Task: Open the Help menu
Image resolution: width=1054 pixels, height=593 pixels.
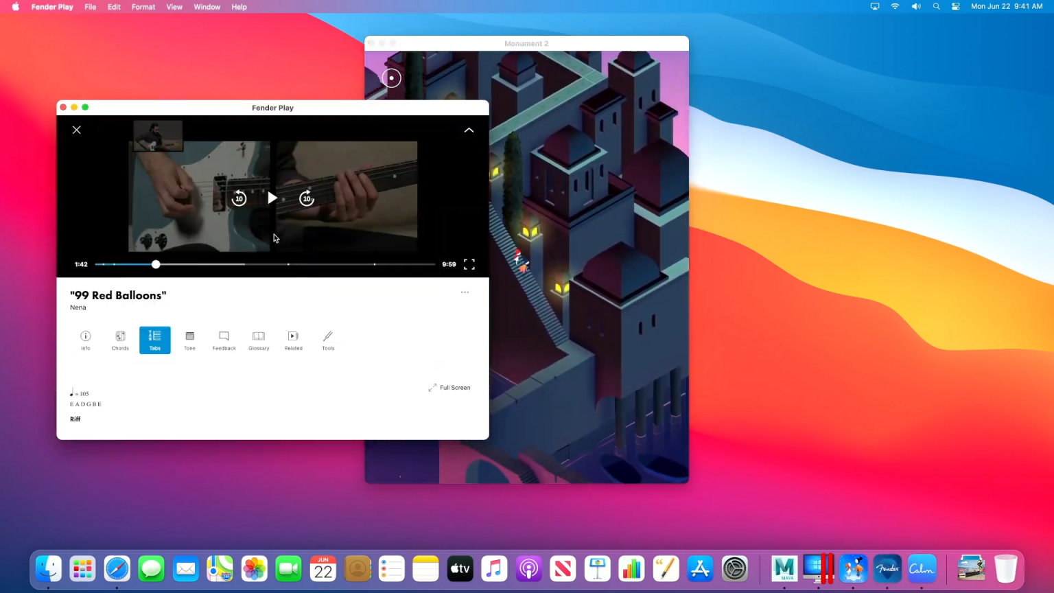Action: pos(239,7)
